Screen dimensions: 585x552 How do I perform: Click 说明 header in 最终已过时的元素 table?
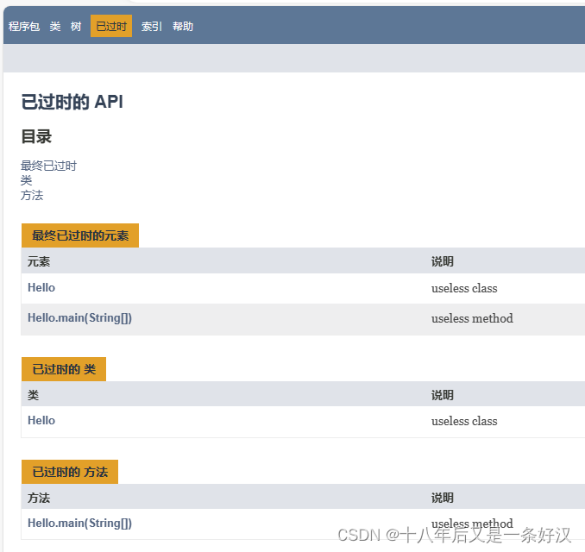pyautogui.click(x=443, y=261)
